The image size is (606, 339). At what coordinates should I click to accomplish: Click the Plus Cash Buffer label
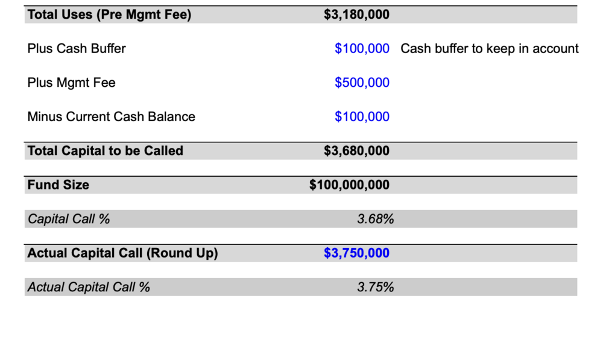[x=77, y=49]
